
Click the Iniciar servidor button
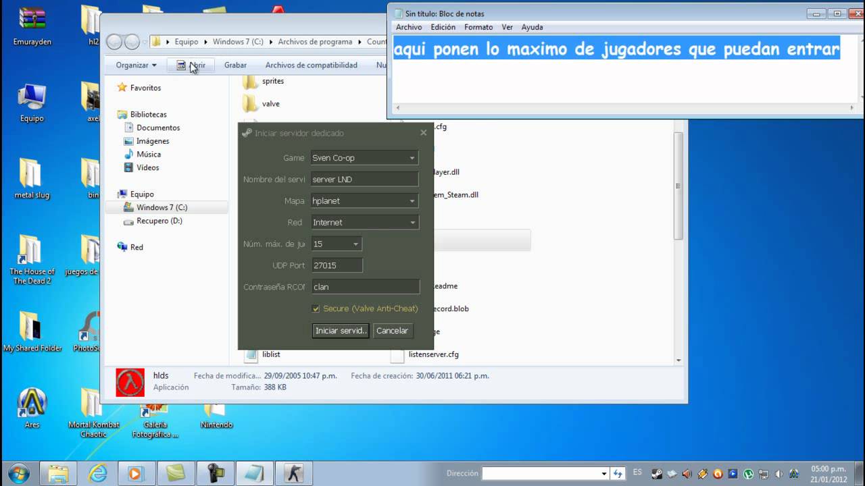coord(341,331)
